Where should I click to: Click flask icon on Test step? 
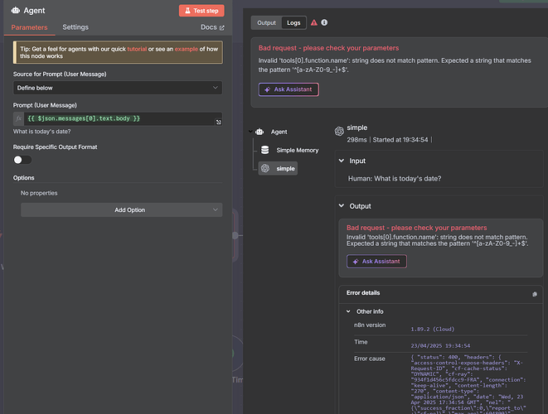187,11
